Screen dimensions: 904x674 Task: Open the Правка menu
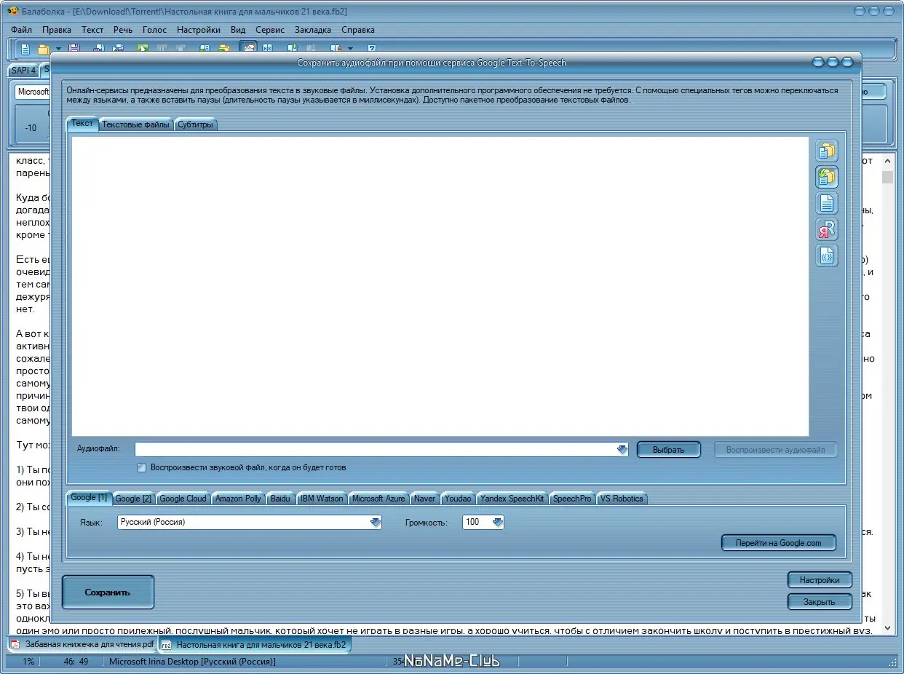pos(57,30)
